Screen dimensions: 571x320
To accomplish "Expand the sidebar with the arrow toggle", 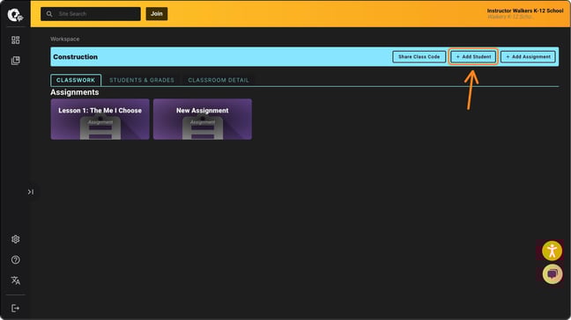I will [x=31, y=192].
